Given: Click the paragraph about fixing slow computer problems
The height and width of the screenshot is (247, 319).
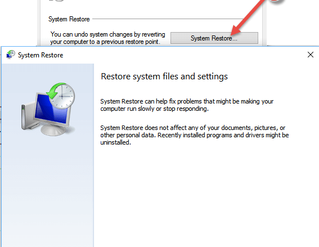Looking at the screenshot, I should coord(187,105).
